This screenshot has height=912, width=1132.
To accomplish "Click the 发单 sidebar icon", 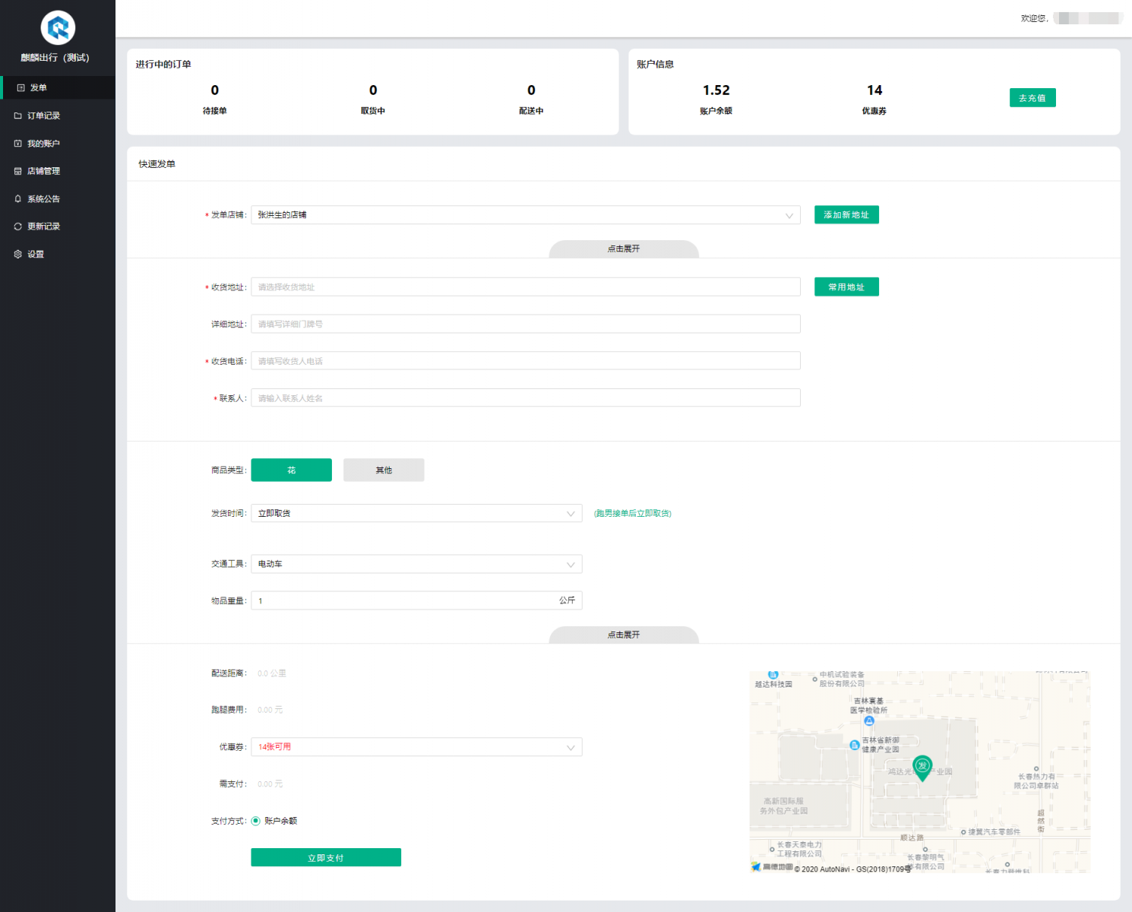I will 21,88.
